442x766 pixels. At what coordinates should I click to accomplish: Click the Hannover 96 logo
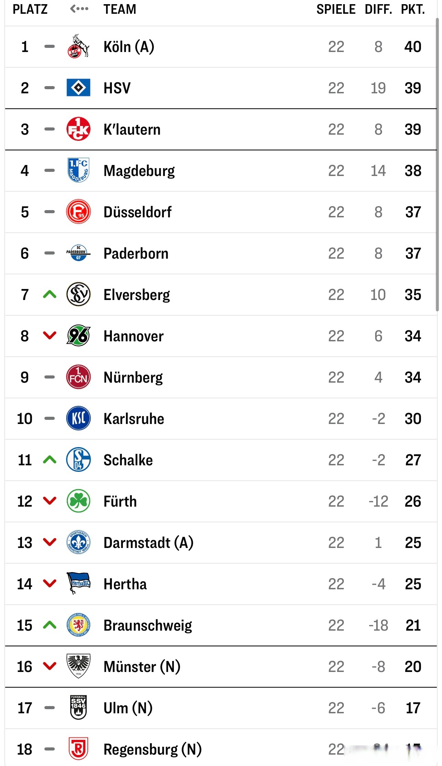(78, 336)
